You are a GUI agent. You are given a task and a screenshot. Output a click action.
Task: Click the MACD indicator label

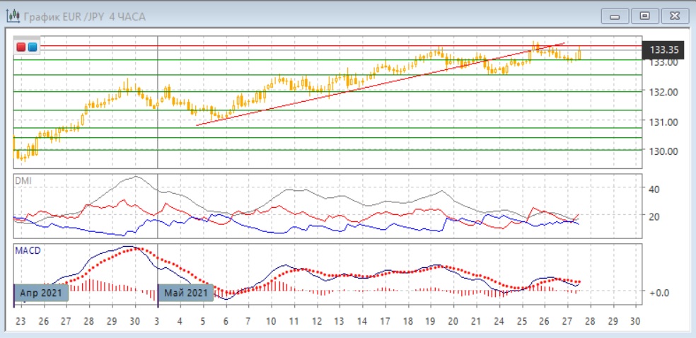pos(26,250)
